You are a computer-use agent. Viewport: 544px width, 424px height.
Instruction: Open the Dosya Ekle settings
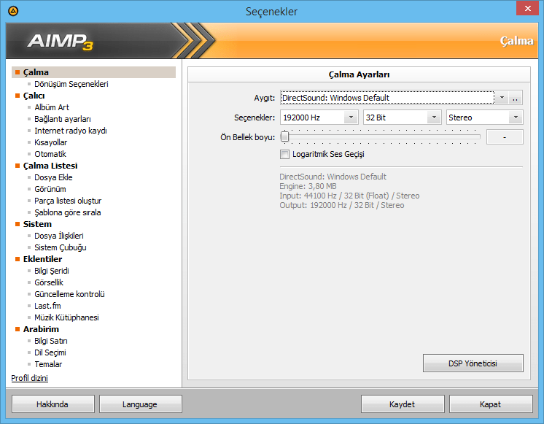pos(53,177)
